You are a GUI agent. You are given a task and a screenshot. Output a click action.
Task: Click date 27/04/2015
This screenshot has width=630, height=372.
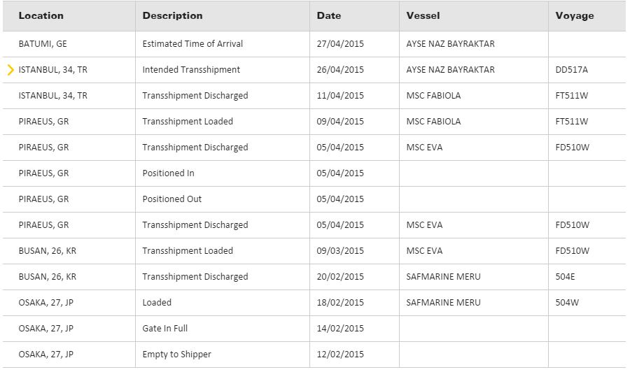pos(340,44)
